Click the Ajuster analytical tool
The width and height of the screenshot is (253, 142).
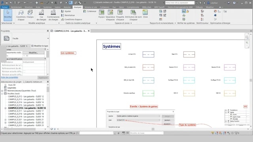66,11
